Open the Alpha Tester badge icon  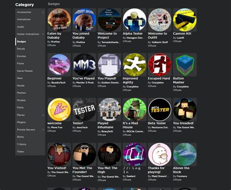135,20
